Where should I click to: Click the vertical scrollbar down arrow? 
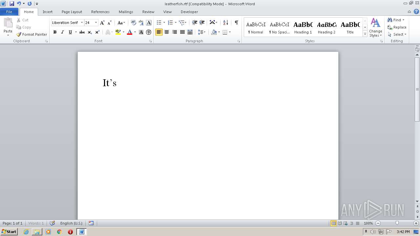click(x=417, y=202)
